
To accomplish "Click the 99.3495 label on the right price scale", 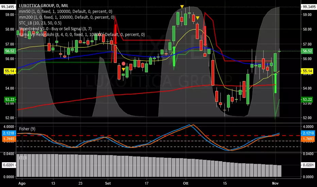I will [309, 7].
